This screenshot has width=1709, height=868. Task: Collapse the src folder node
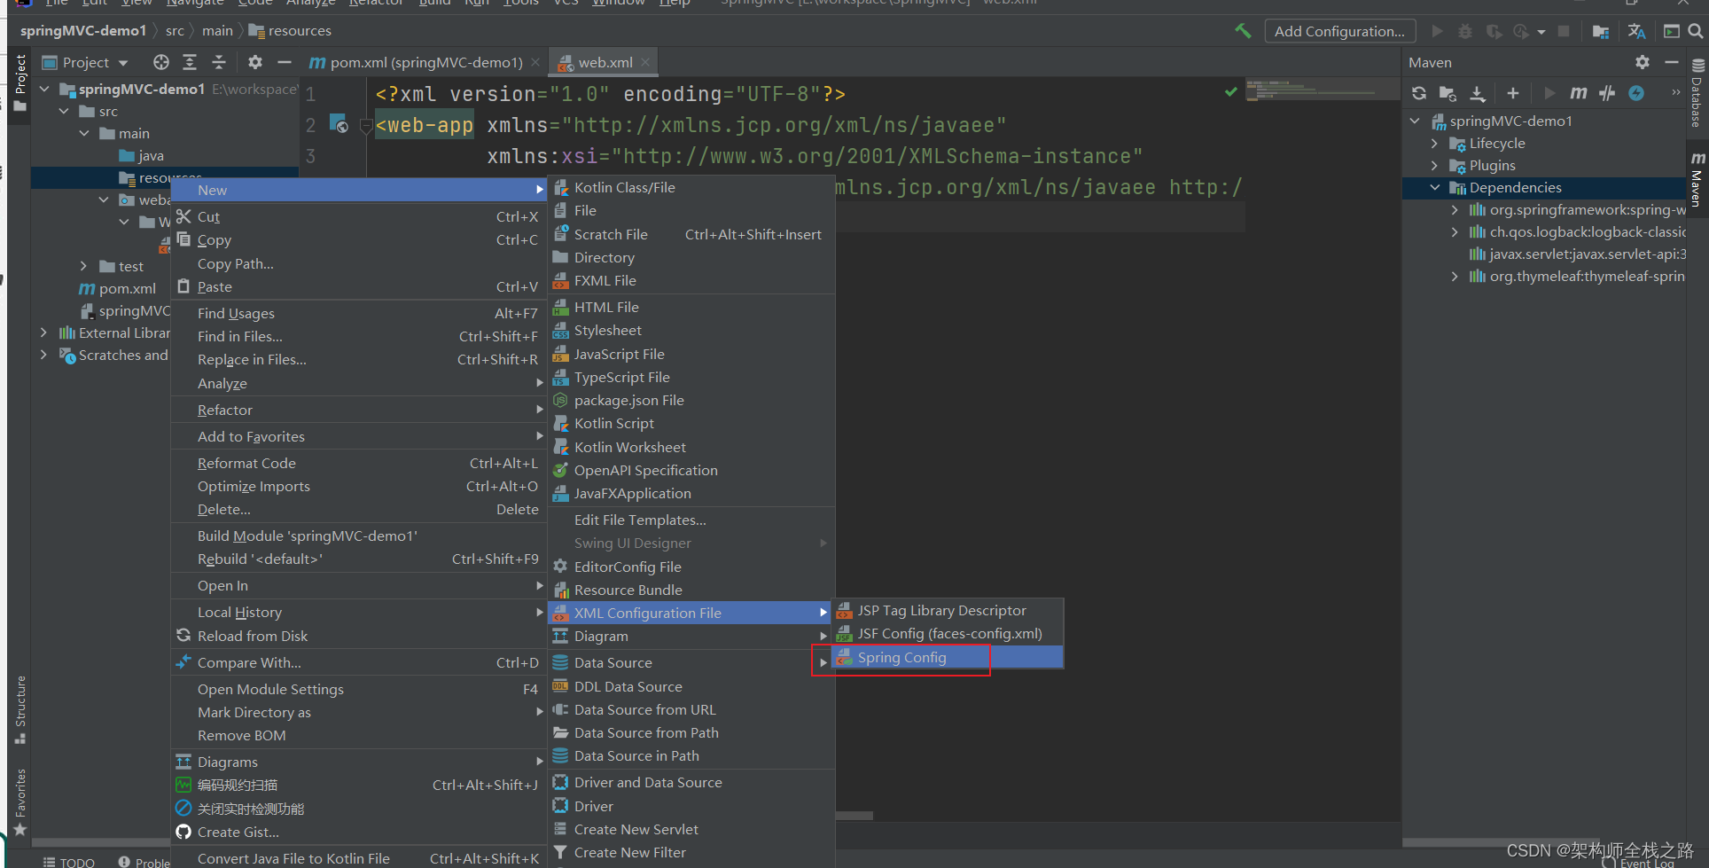pos(64,111)
